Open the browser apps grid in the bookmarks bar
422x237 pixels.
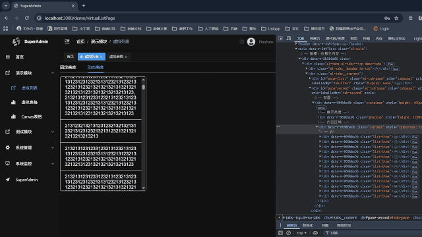click(x=6, y=28)
